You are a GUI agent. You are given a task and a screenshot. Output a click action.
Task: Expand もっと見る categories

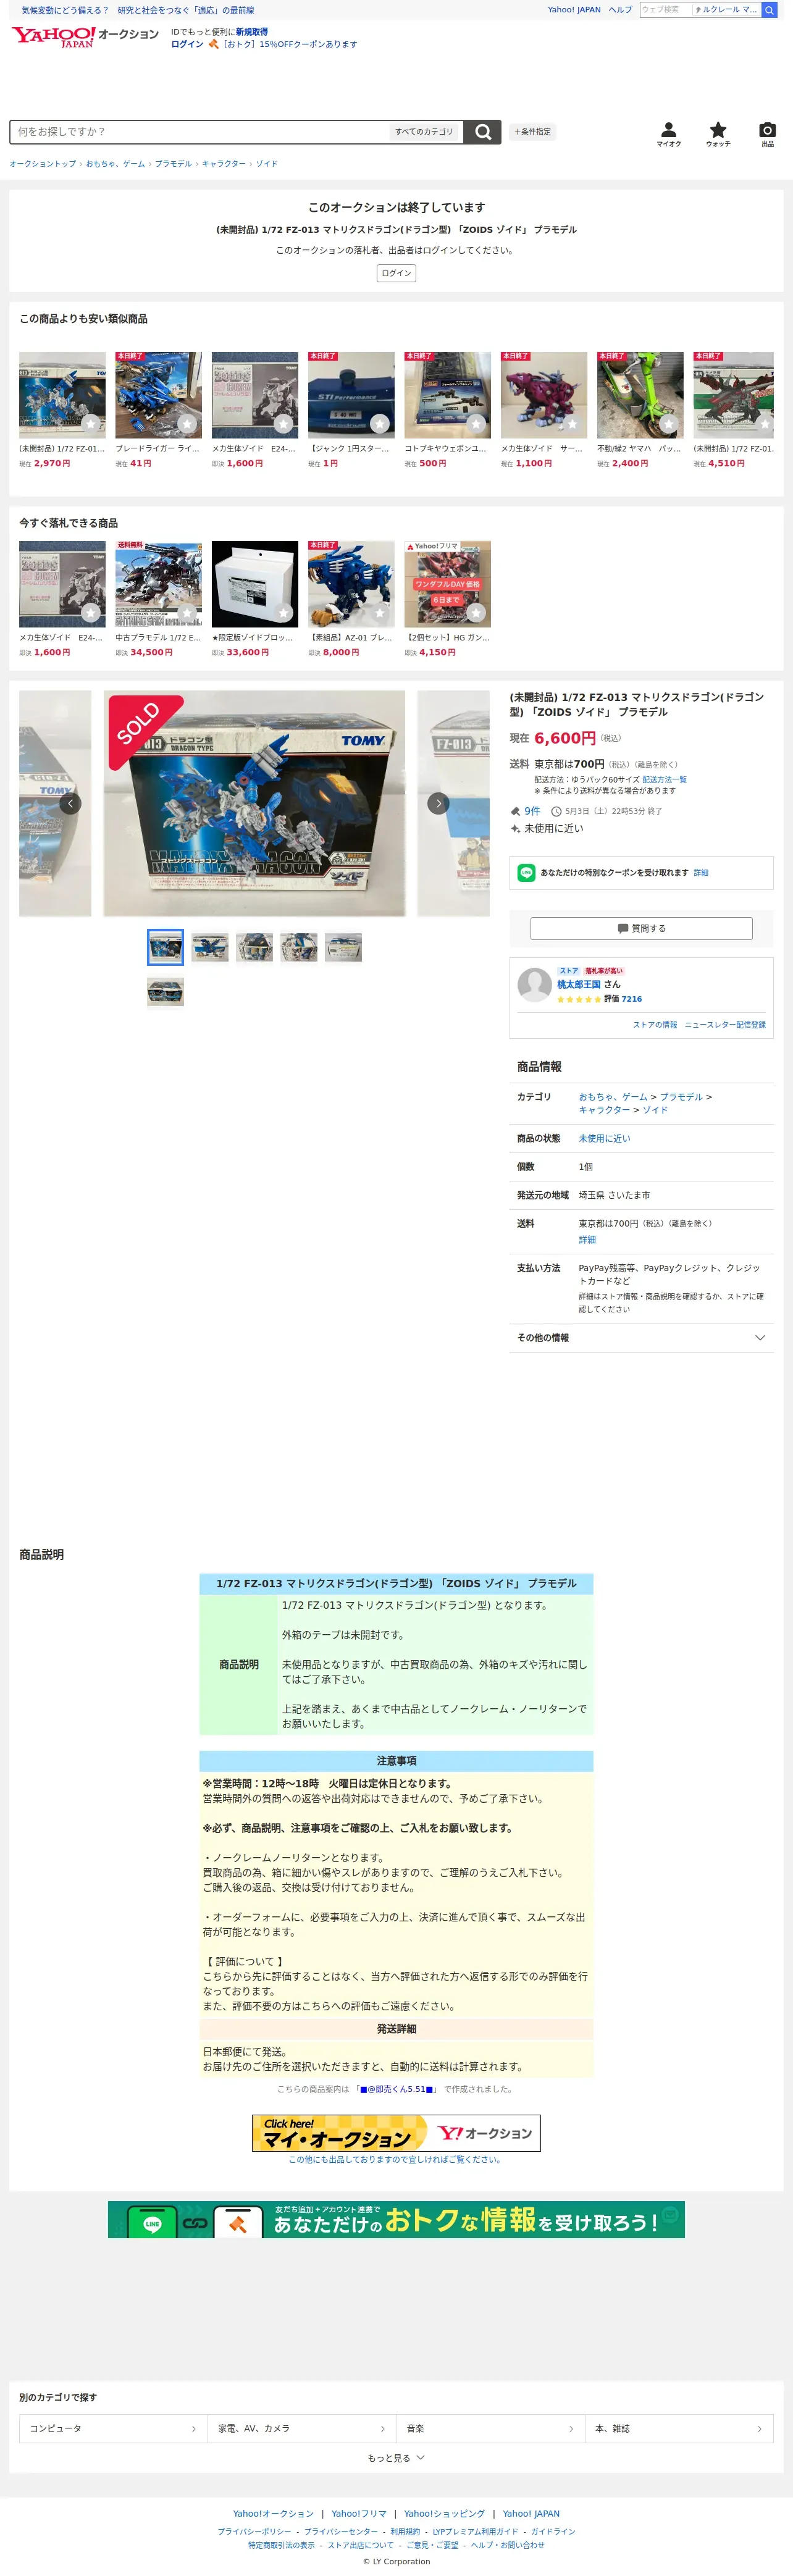(x=396, y=2458)
